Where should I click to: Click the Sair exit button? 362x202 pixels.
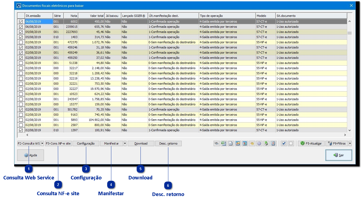[339, 155]
